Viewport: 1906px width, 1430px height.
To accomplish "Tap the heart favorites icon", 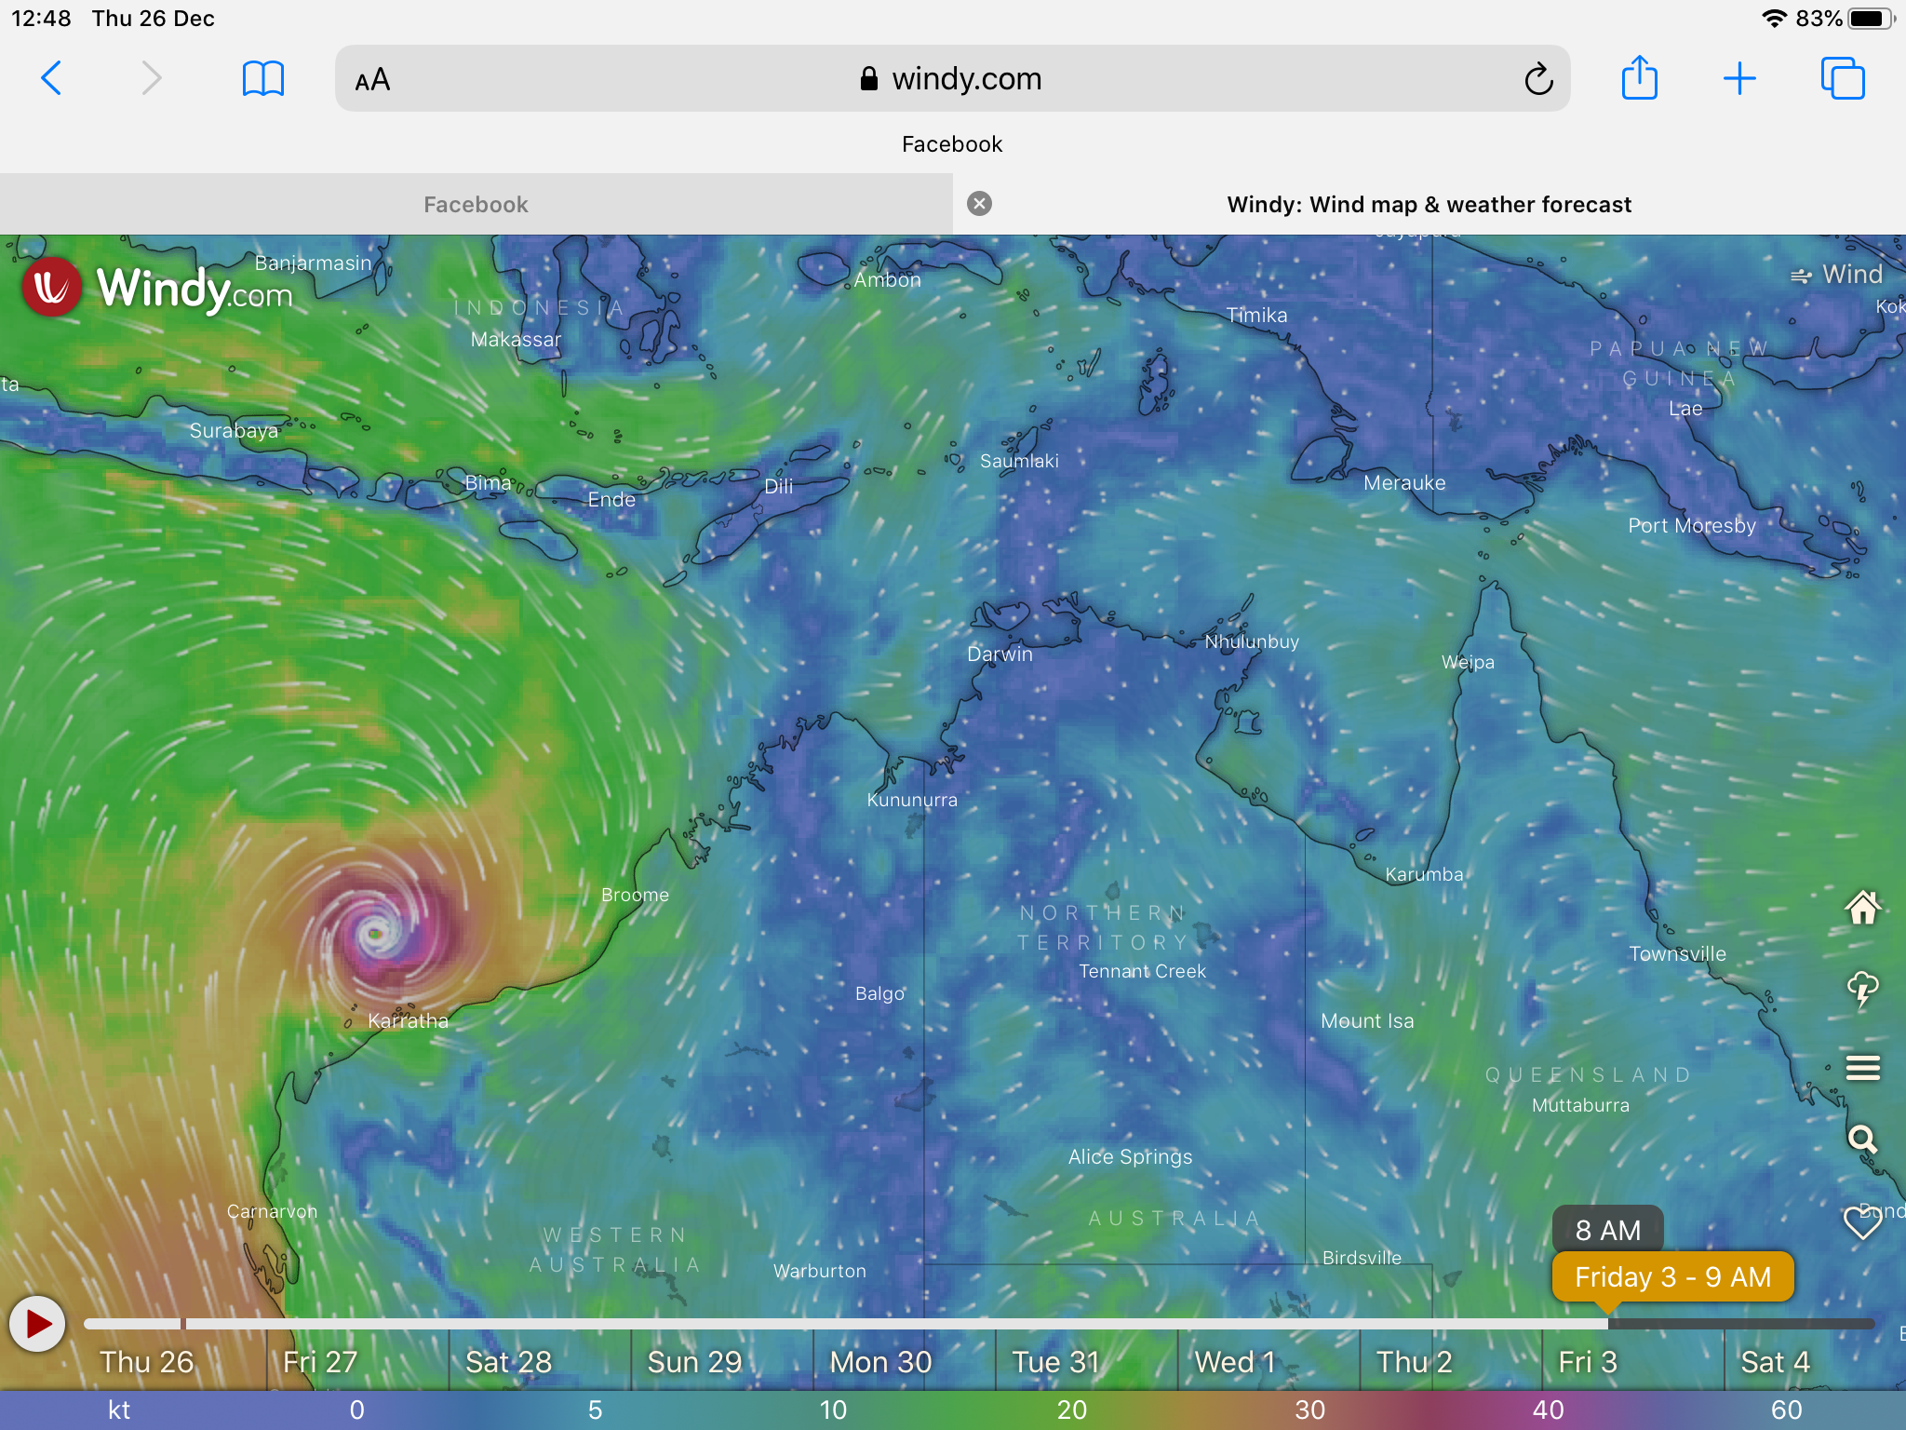I will point(1861,1222).
